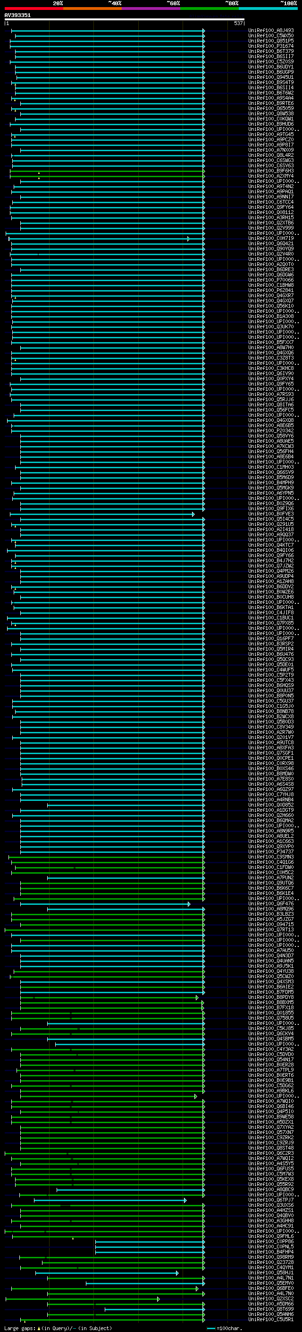302x1332 pixels.
Task: View hit UniRef100_A2XMY4
Action: point(271,176)
